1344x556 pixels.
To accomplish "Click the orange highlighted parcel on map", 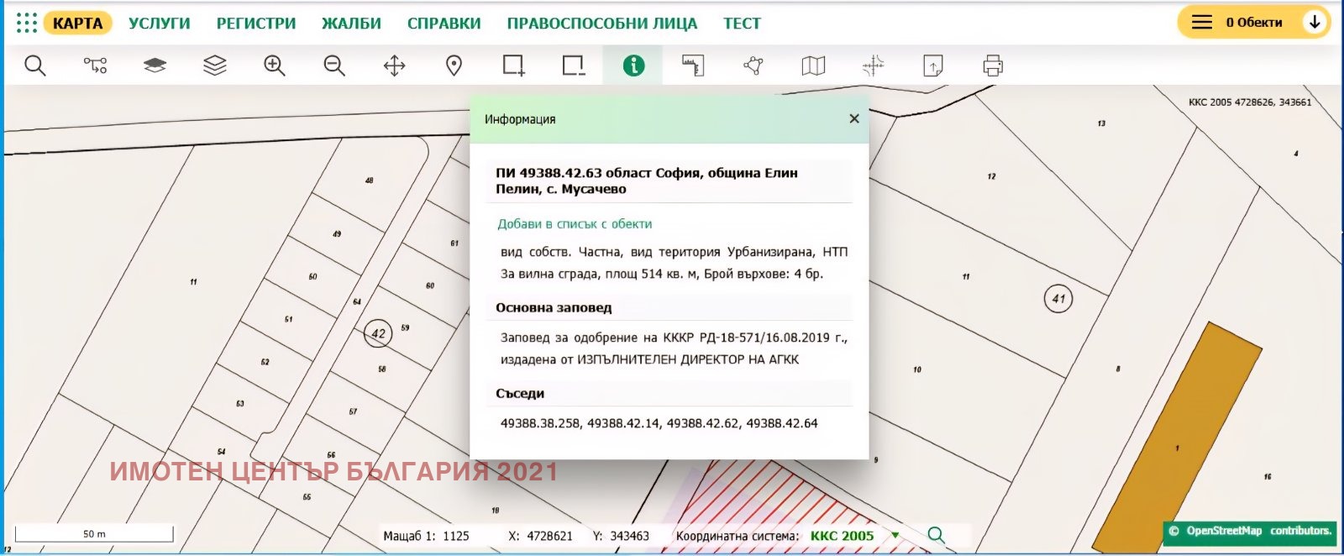I will tap(1176, 437).
